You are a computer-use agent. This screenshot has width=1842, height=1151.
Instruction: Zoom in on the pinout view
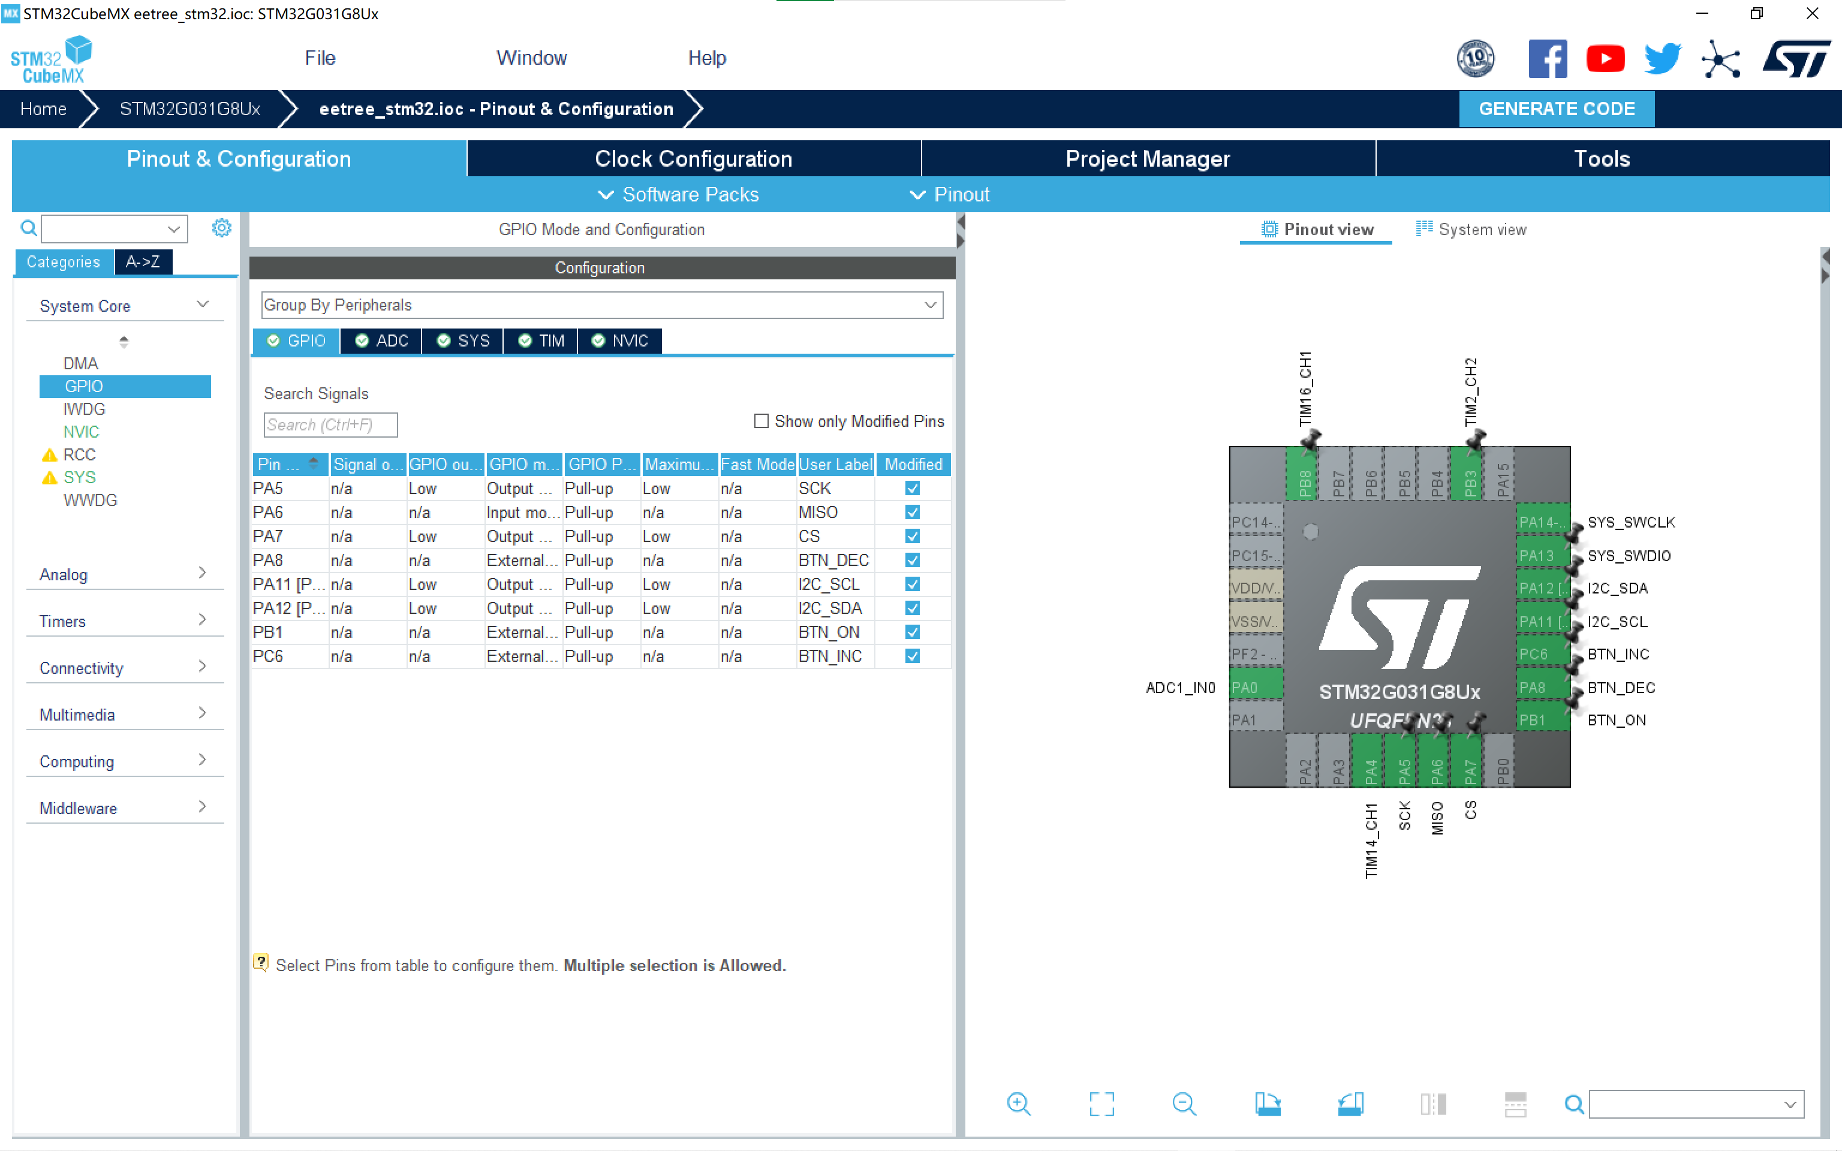pos(1018,1104)
